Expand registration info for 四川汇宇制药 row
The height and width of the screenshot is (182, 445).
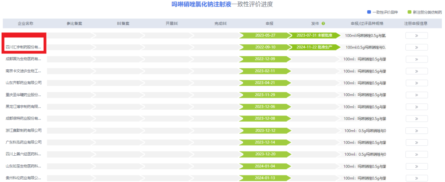click(416, 47)
